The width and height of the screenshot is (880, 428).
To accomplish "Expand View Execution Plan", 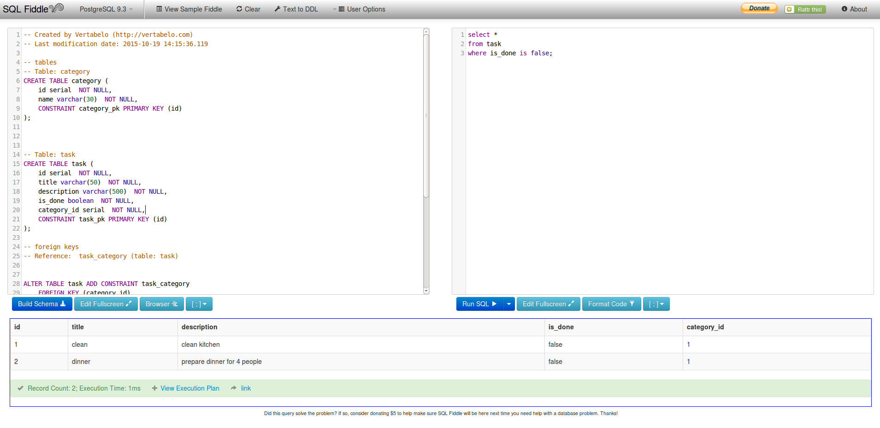I will tap(189, 388).
